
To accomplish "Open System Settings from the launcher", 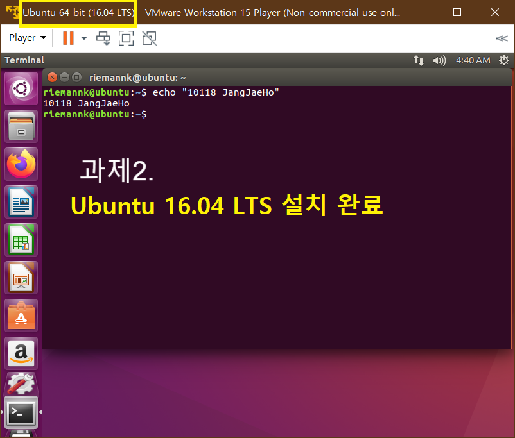I will [21, 383].
